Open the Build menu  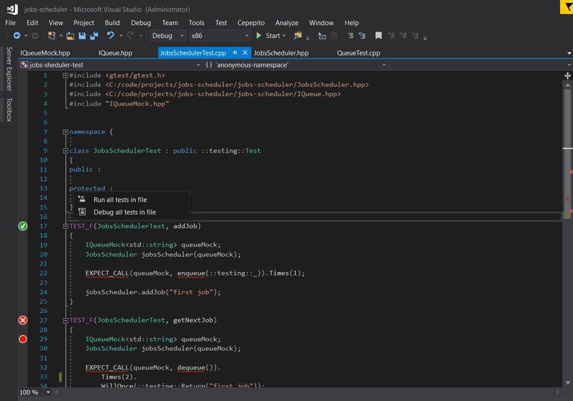pyautogui.click(x=112, y=23)
